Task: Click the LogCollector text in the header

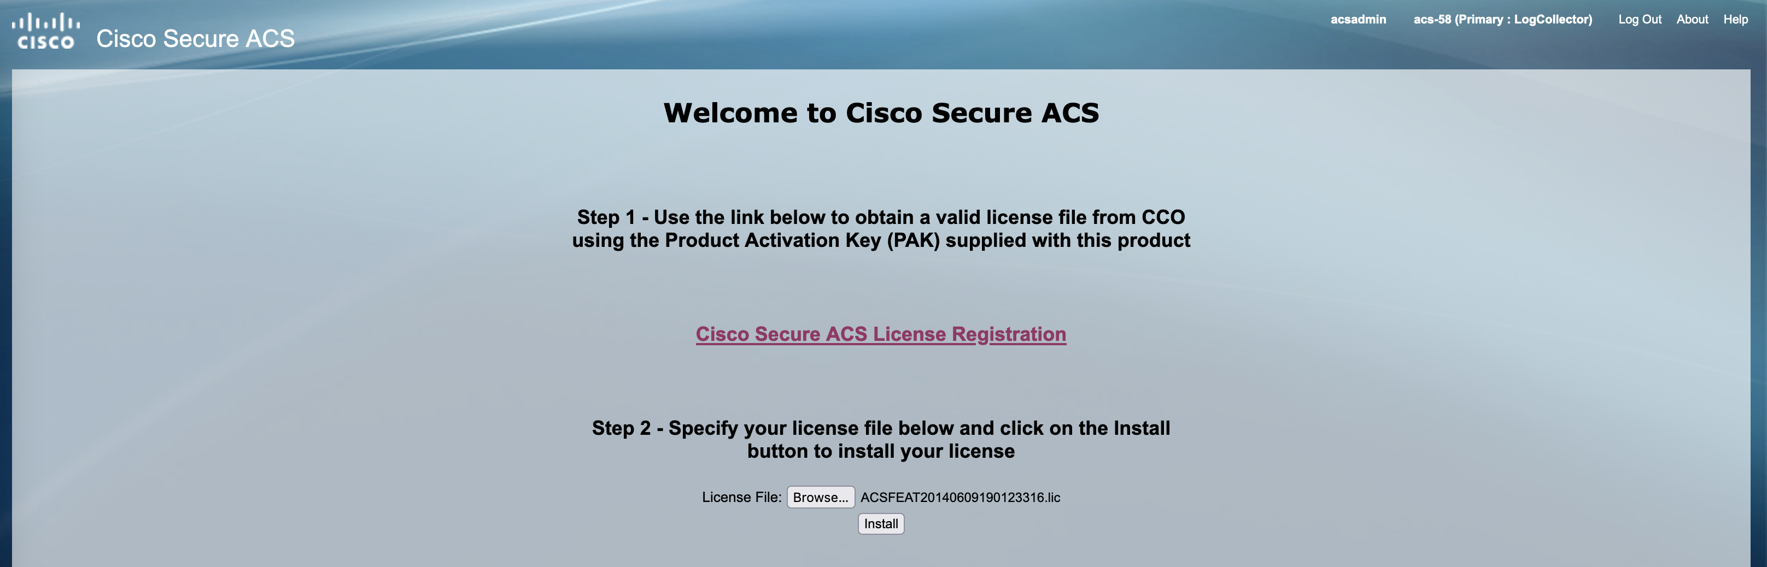Action: [1552, 19]
